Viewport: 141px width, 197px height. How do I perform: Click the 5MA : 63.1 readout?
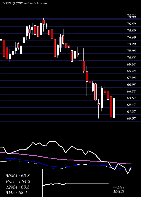click(16, 192)
